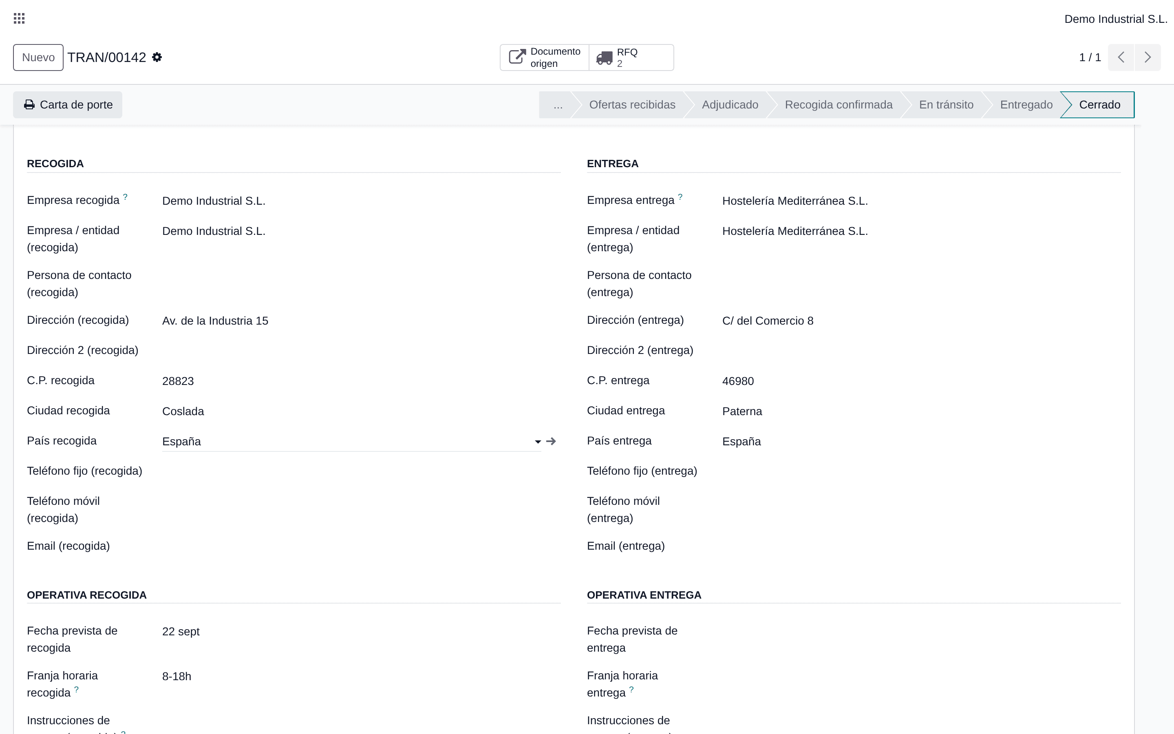Click the Franja horaria recogida value 8-18h
The image size is (1174, 734).
tap(177, 676)
